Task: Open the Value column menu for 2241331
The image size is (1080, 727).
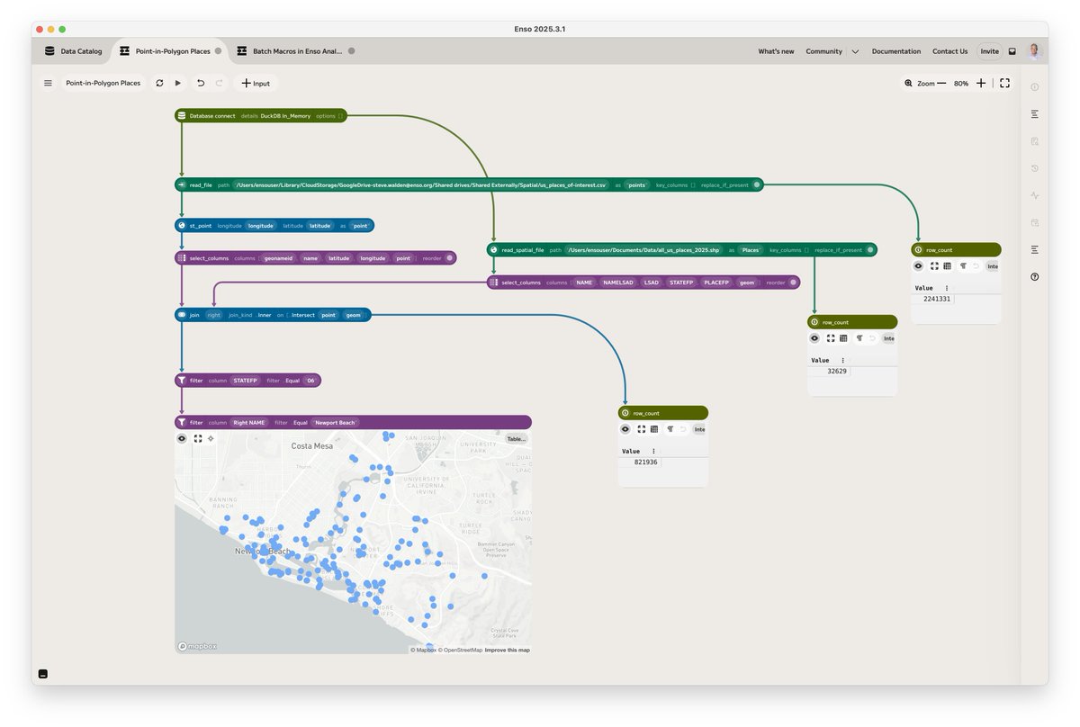Action: [x=947, y=288]
